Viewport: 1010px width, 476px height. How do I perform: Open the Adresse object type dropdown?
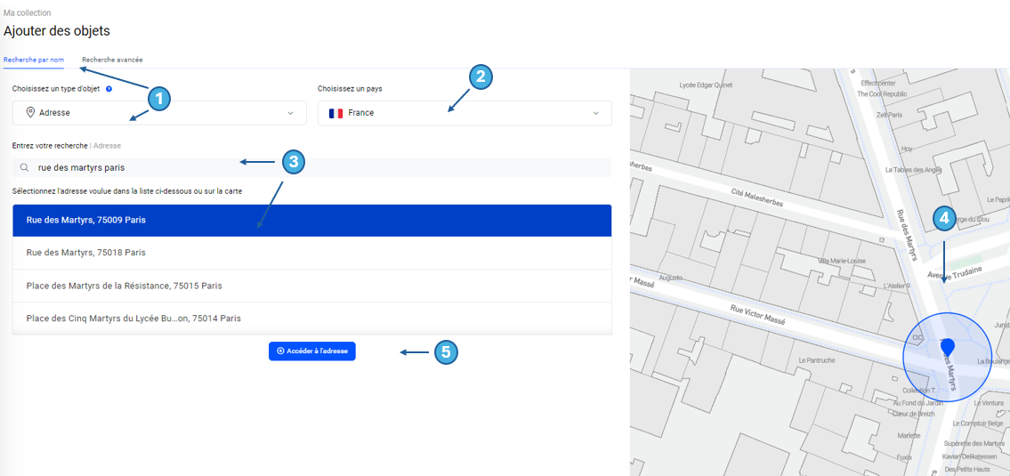click(x=159, y=113)
